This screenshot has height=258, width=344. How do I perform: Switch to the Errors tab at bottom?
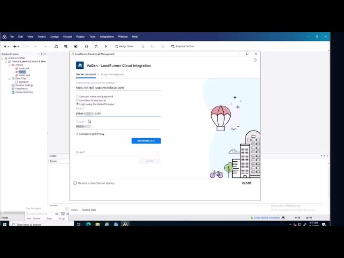pos(74,210)
